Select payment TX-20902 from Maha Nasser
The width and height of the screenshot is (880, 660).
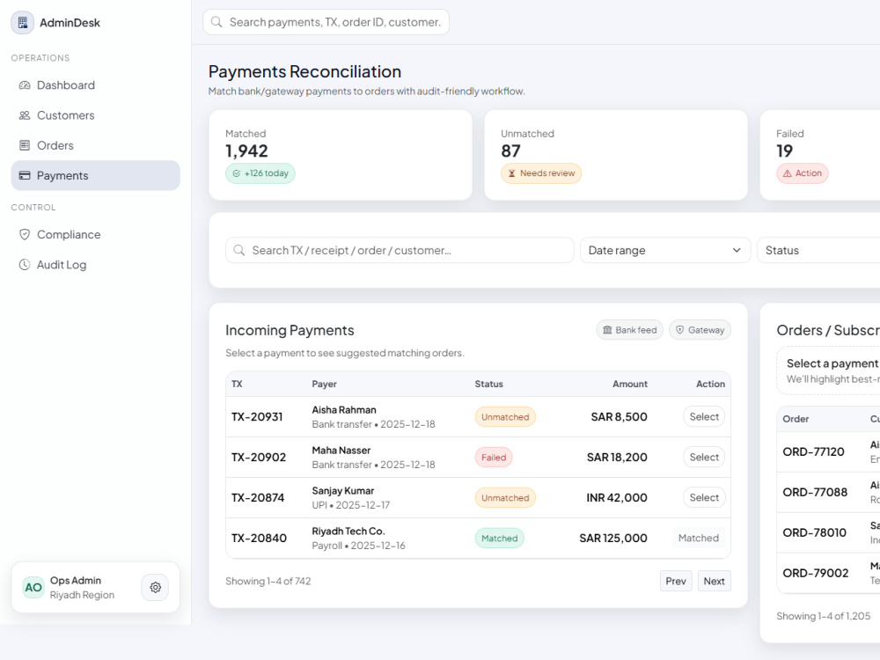(704, 458)
